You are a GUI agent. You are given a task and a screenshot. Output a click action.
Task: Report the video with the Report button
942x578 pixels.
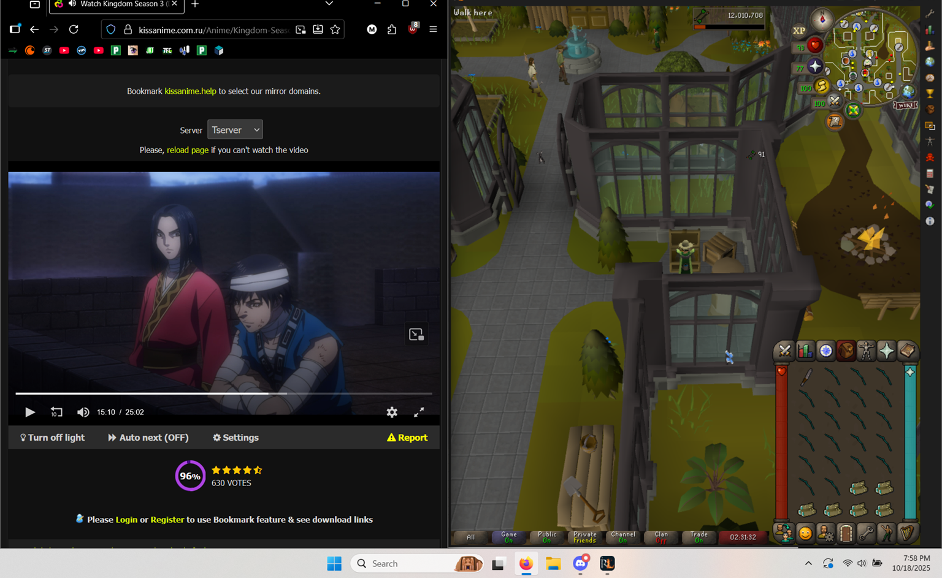(407, 438)
